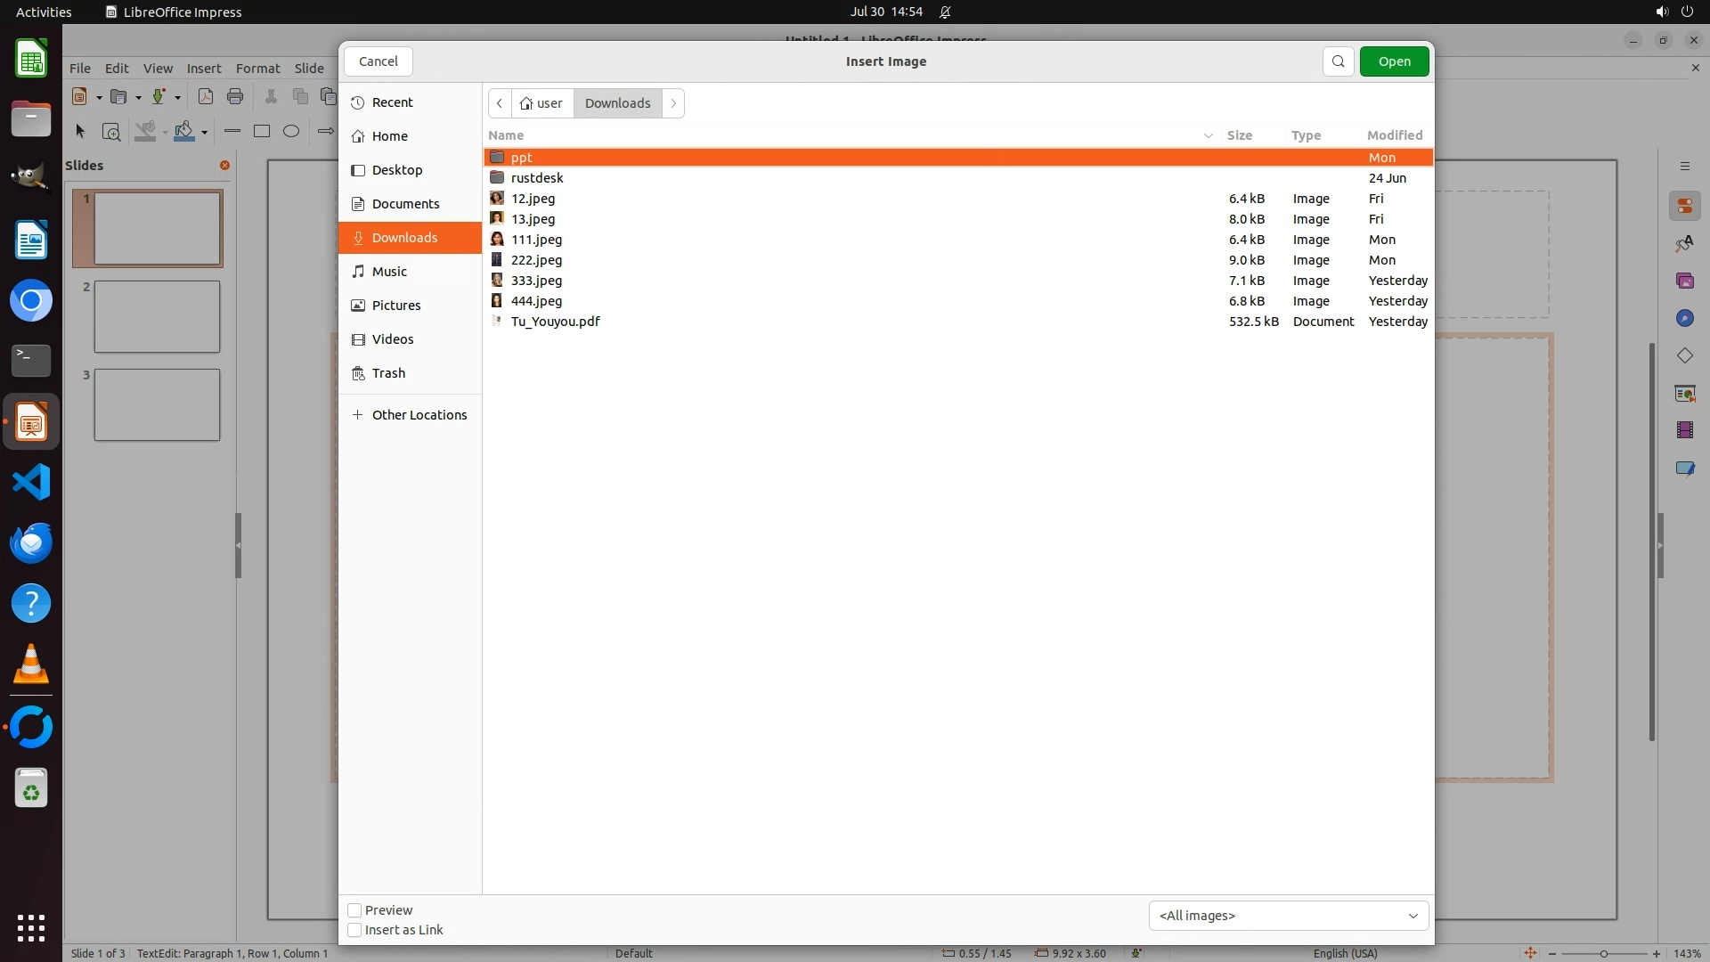Open the All images filter dropdown
This screenshot has height=962, width=1710.
[x=1288, y=916]
